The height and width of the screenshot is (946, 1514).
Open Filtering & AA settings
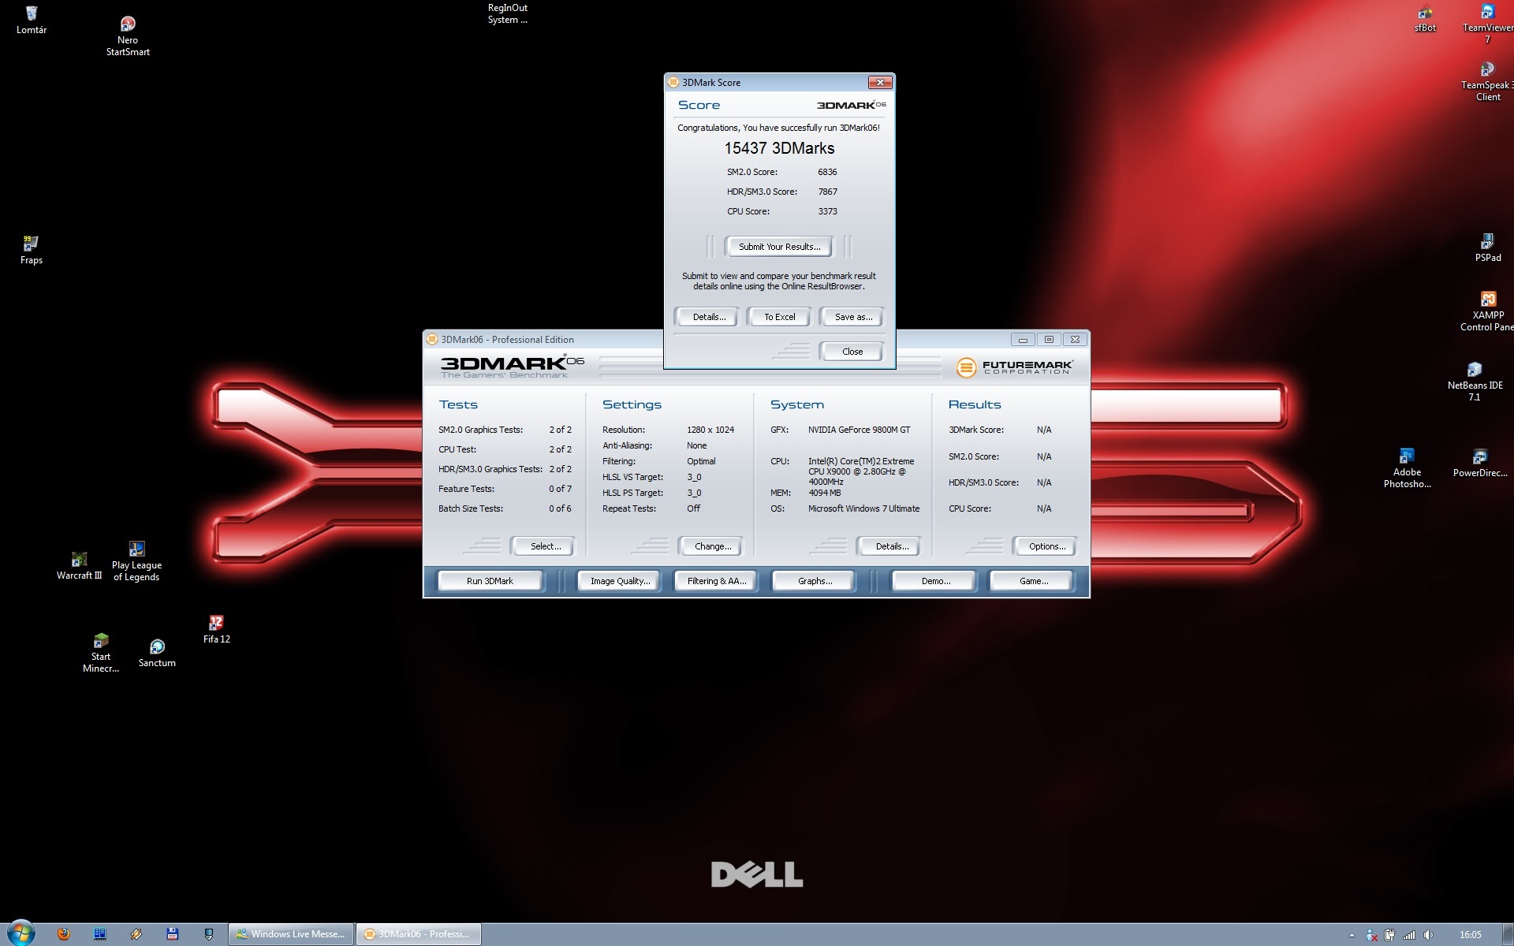tap(716, 581)
